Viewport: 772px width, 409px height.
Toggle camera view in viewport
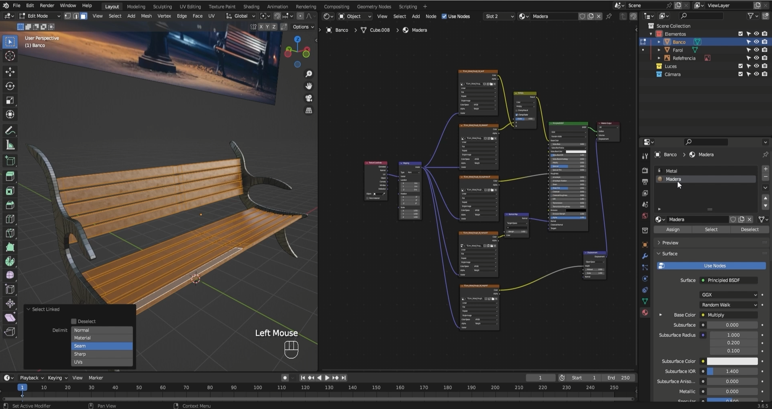click(x=309, y=98)
